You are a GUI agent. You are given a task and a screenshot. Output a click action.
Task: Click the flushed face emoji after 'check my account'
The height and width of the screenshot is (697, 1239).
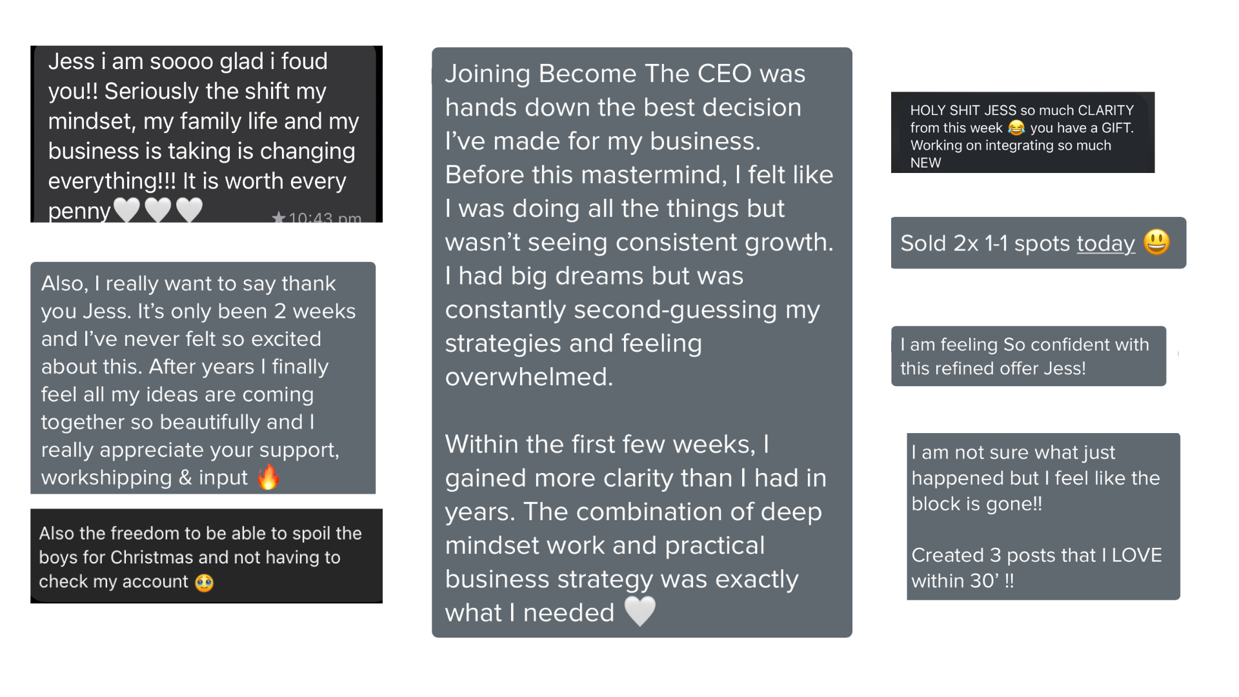(x=205, y=583)
